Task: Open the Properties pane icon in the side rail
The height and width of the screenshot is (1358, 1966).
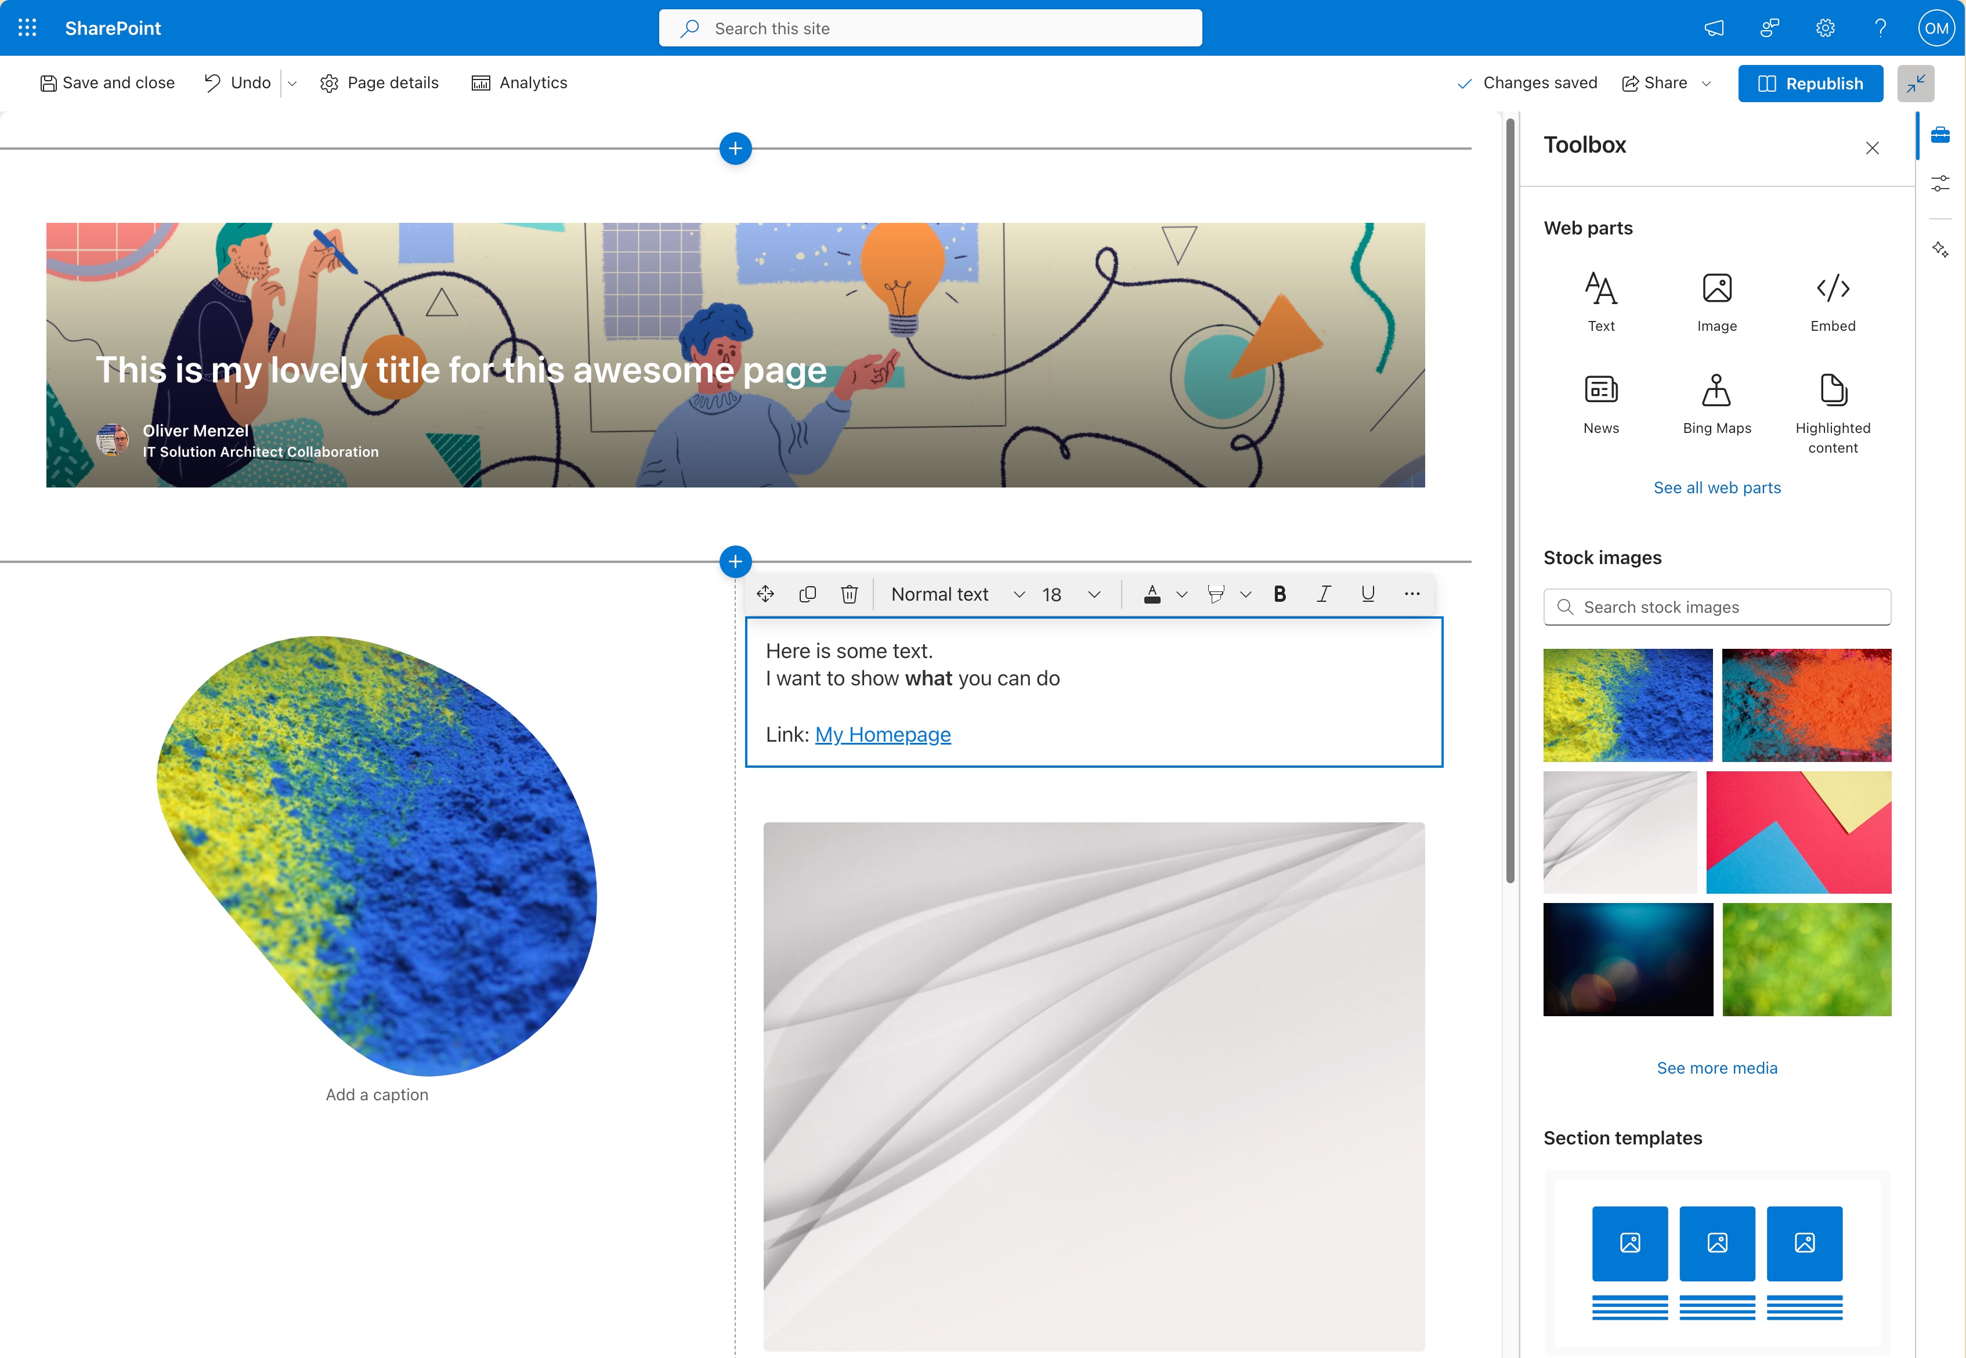Action: pos(1940,183)
